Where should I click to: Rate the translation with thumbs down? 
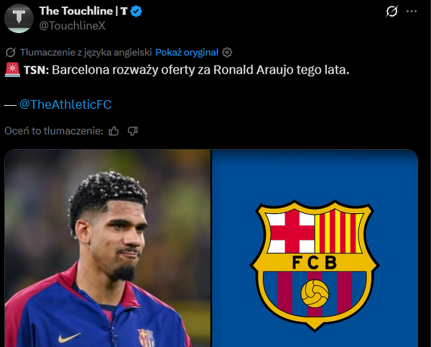(x=132, y=131)
